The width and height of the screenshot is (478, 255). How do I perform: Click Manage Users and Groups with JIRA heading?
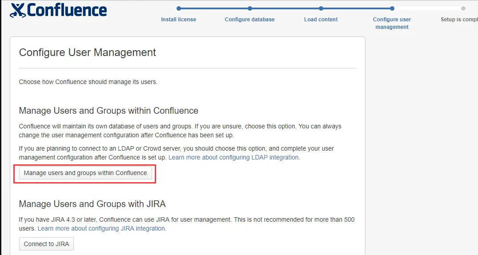(92, 204)
